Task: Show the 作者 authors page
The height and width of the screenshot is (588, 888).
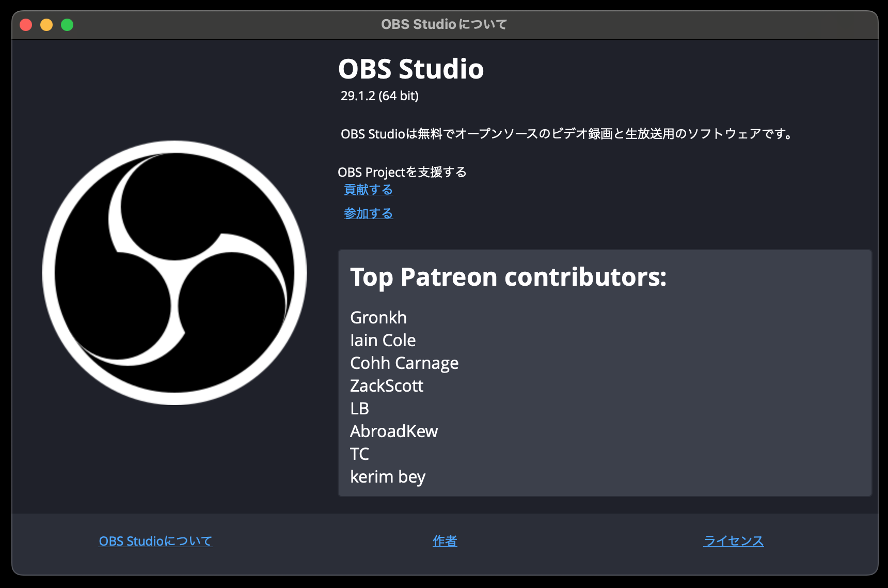Action: [x=445, y=541]
